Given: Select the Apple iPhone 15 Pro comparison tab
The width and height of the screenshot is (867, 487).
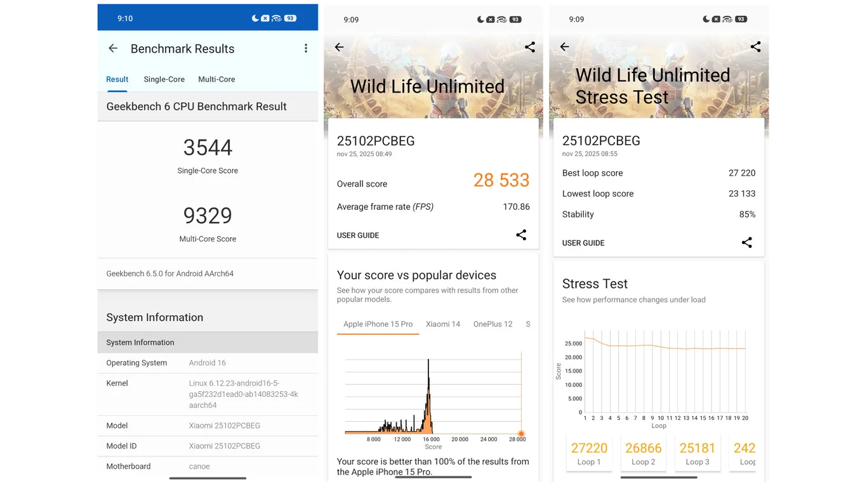Looking at the screenshot, I should 378,324.
